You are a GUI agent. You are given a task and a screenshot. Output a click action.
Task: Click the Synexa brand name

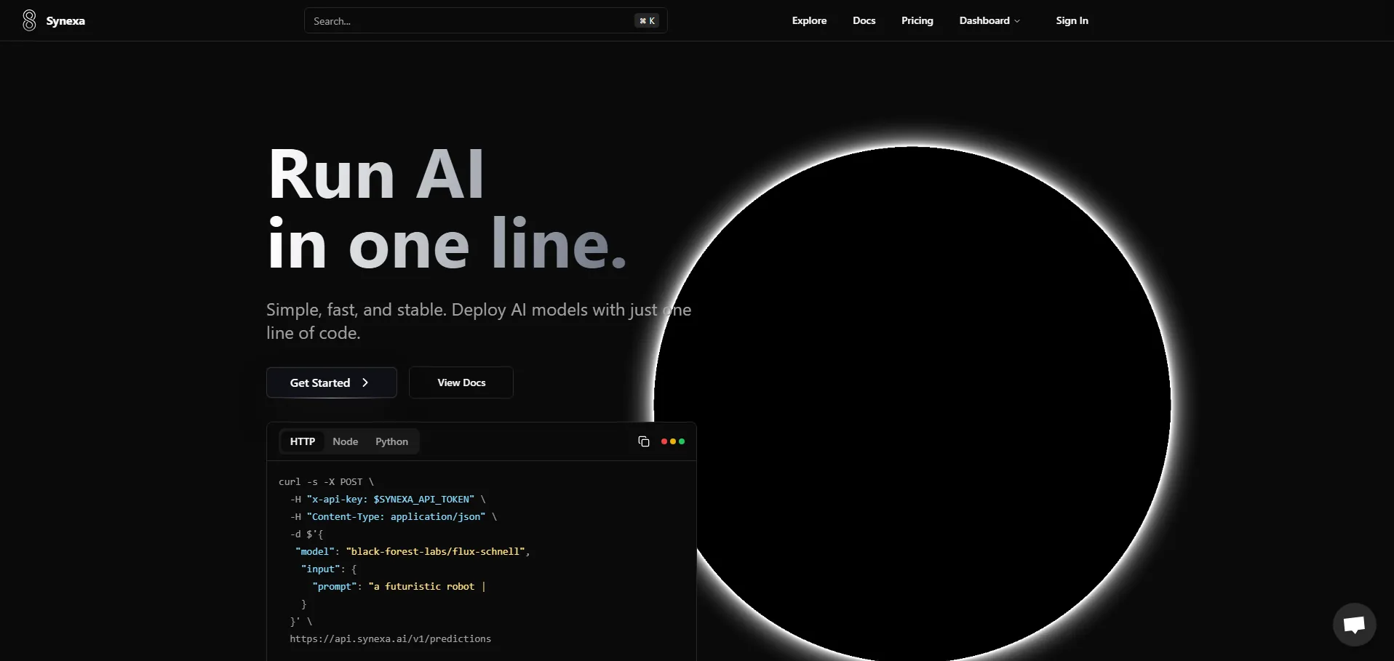click(x=65, y=21)
